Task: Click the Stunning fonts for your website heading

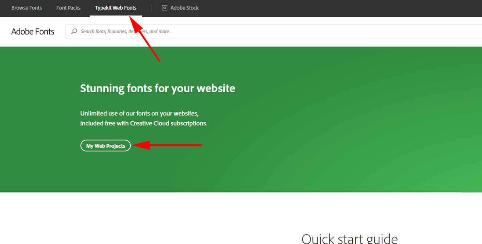Action: tap(158, 88)
